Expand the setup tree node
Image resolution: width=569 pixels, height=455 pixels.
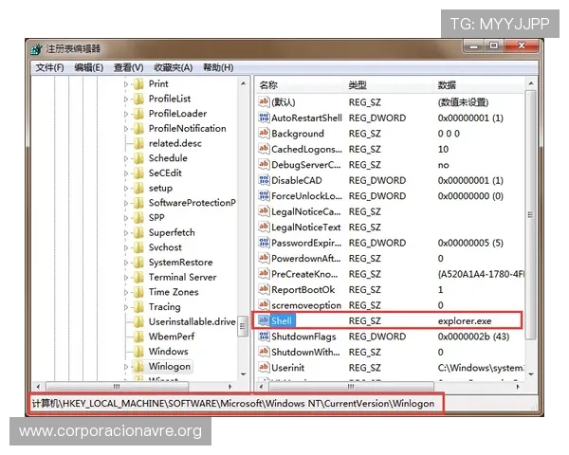click(126, 189)
